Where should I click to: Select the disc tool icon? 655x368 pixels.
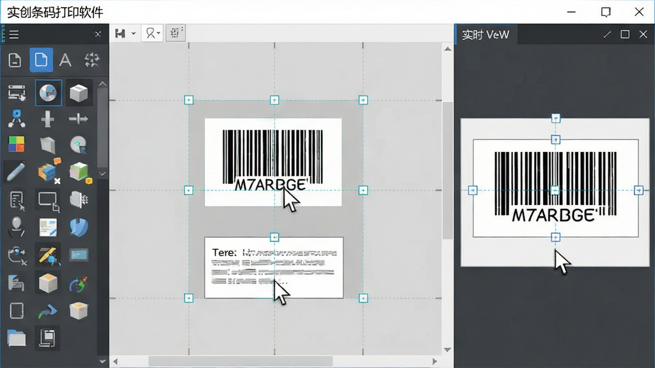[48, 92]
